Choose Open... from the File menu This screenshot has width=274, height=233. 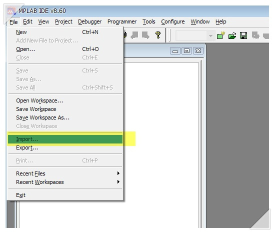[65, 49]
